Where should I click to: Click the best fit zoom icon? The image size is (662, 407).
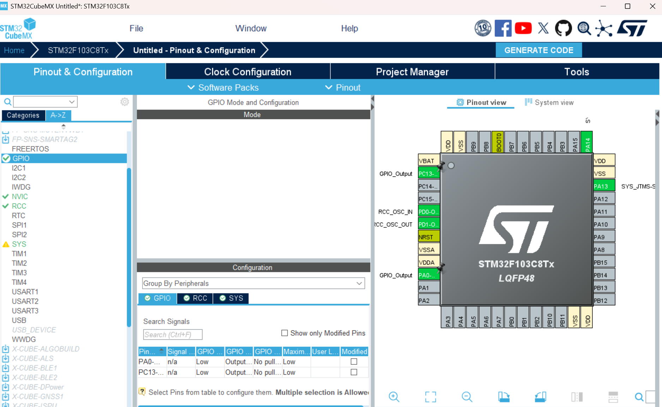click(430, 397)
